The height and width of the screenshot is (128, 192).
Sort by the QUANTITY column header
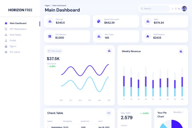85,121
